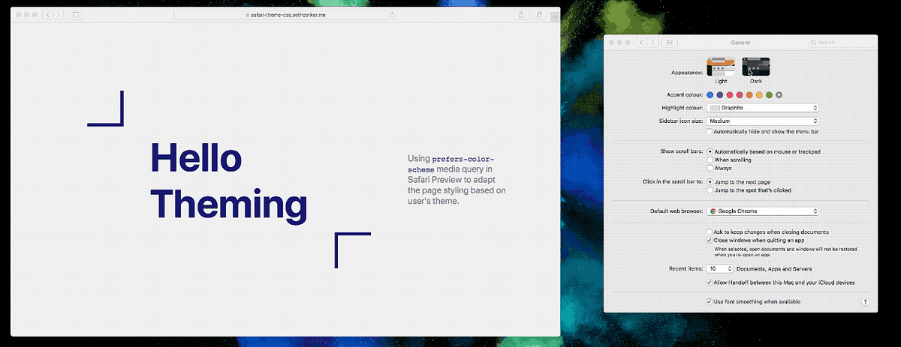Select the 'When scrolling' scroll bar option
The image size is (901, 347).
pyautogui.click(x=710, y=160)
